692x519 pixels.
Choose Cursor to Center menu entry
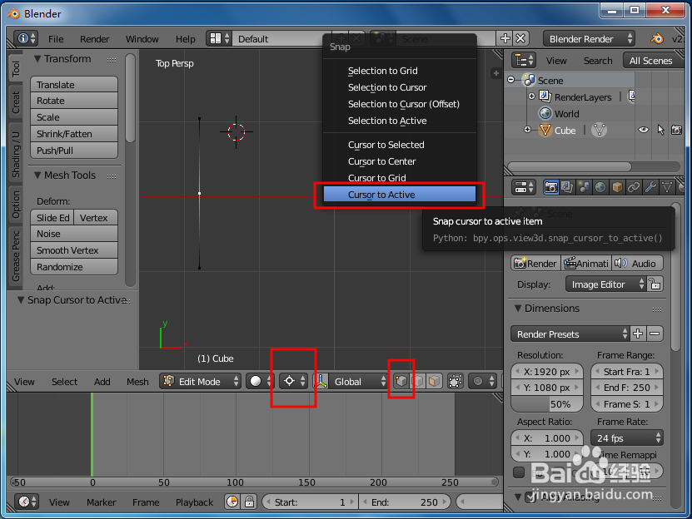point(400,161)
